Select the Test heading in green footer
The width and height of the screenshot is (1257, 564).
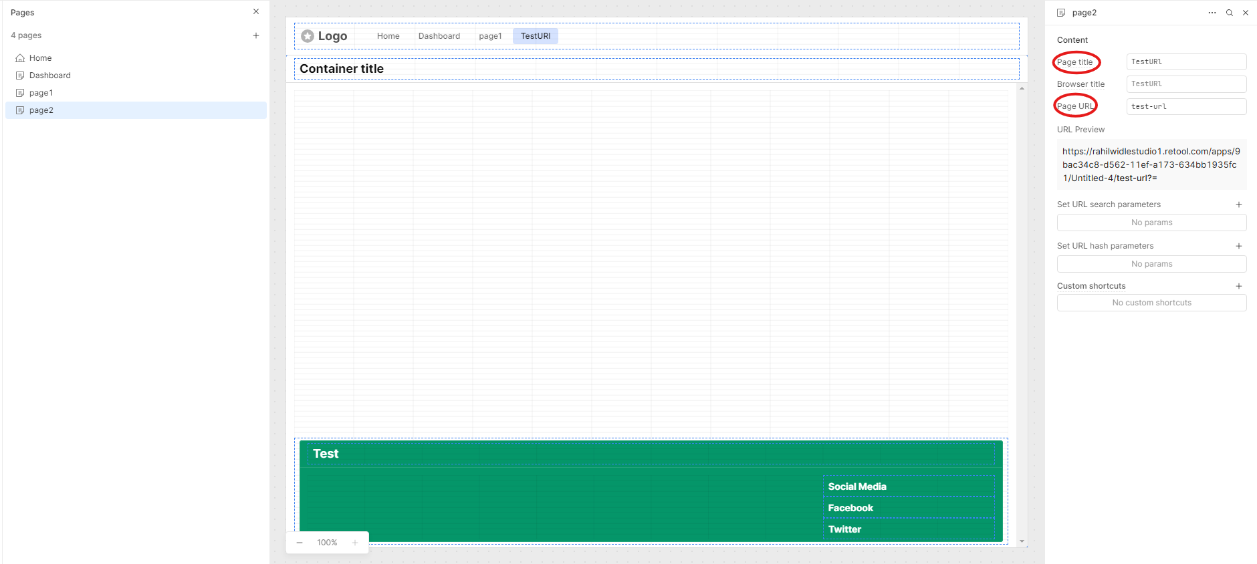click(x=326, y=454)
